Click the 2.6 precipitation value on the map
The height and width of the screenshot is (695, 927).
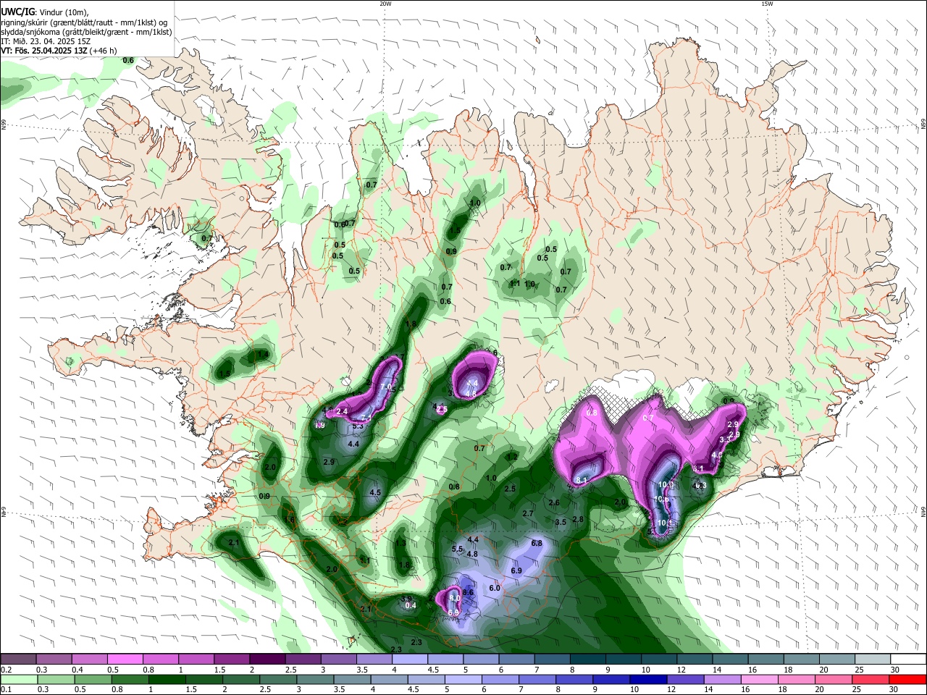[x=554, y=502]
